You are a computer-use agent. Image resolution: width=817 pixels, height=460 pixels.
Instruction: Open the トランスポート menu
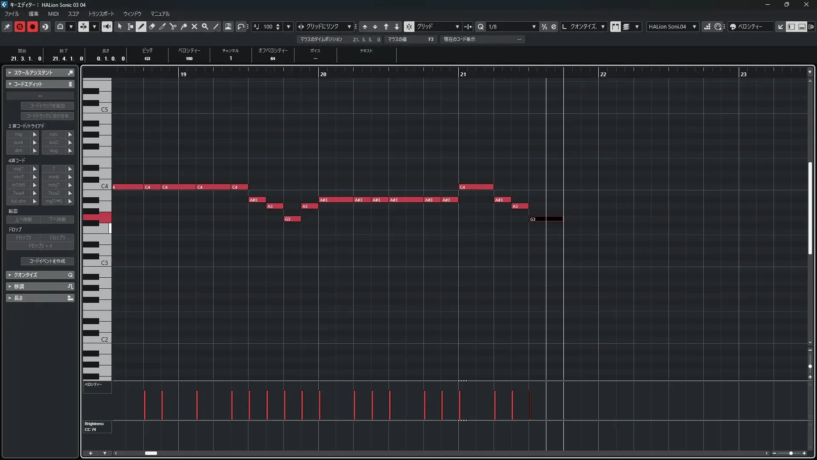101,14
